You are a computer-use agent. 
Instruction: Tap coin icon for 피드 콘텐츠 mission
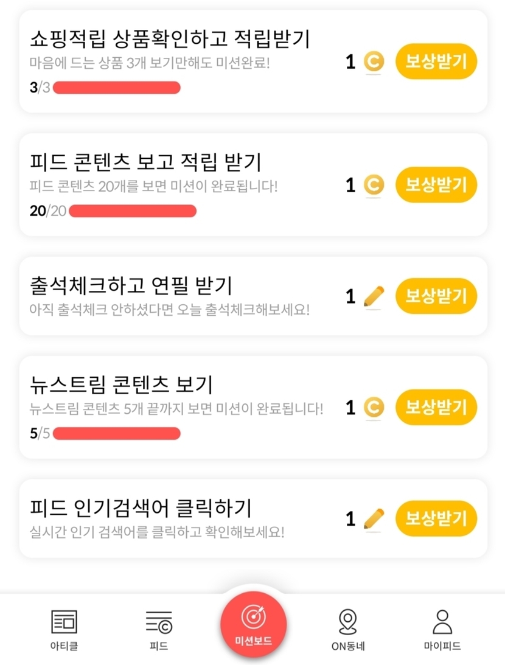pos(374,185)
